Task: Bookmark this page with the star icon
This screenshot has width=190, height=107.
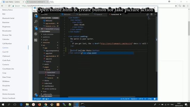Action: (x=176, y=6)
